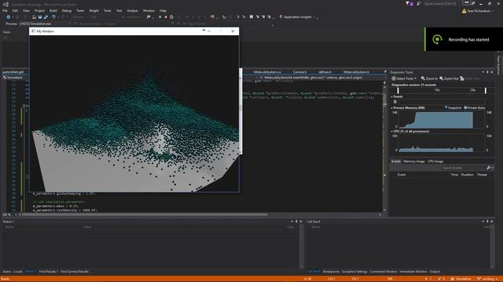This screenshot has height=282, width=503.
Task: Click the Undo arrow icon in toolbar
Action: coord(53,17)
